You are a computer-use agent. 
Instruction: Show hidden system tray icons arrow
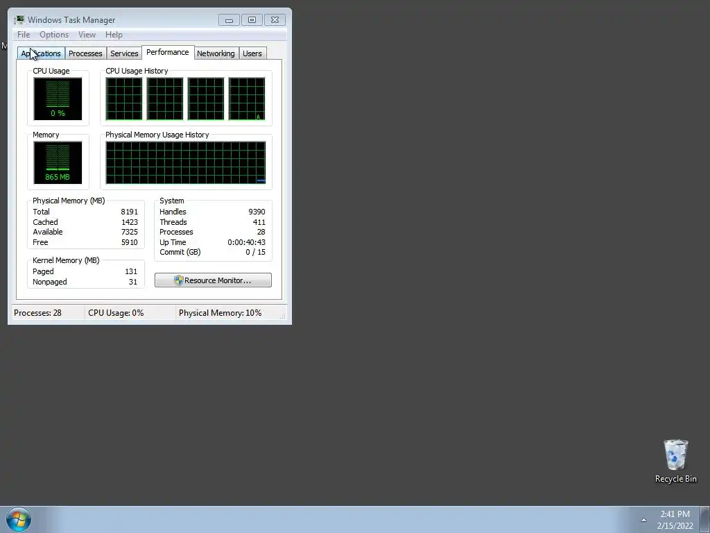coord(643,520)
